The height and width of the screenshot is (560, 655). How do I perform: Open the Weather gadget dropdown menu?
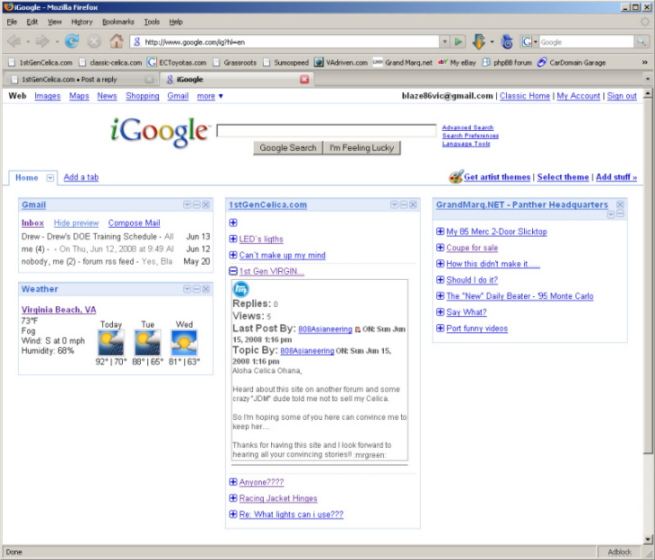187,289
